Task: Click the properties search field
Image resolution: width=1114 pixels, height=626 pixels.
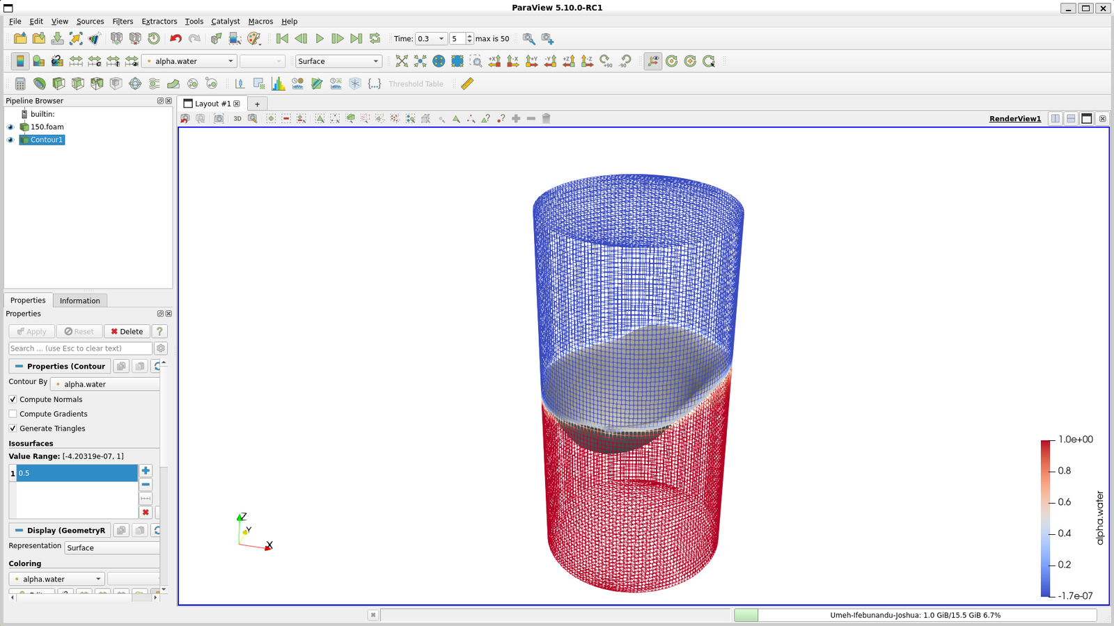Action: 80,348
